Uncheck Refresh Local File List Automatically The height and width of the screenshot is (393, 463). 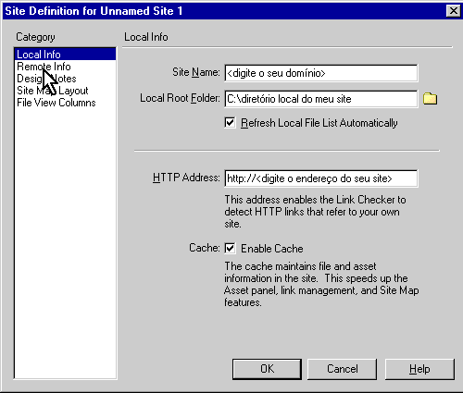pos(230,122)
